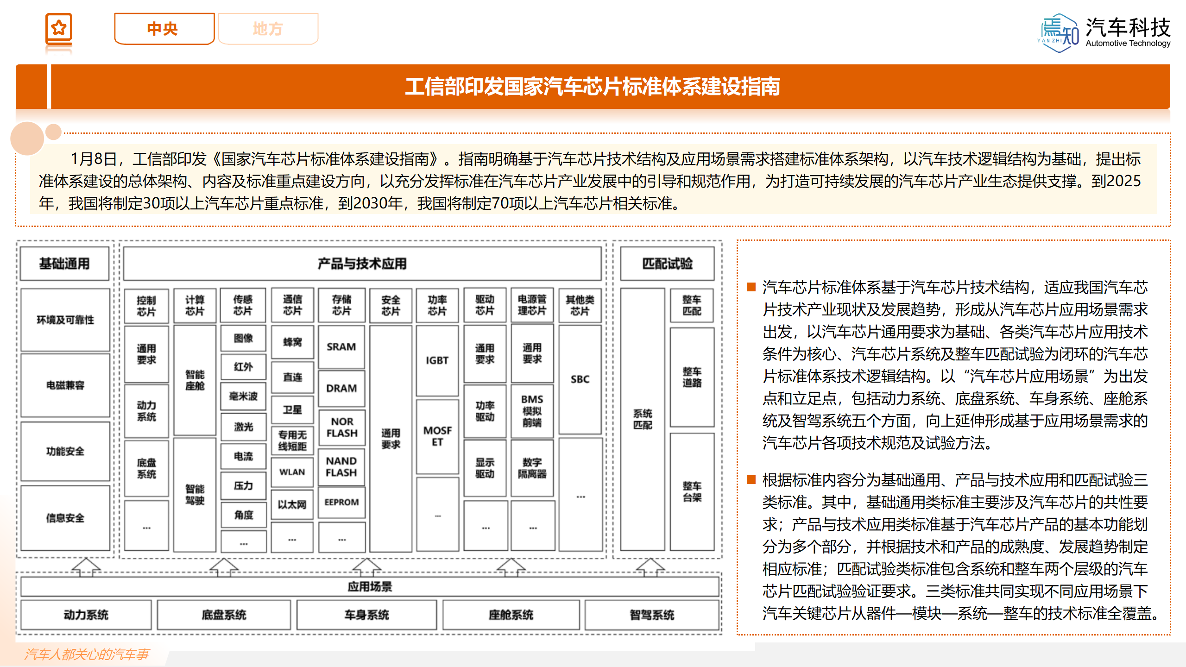Click the EEPROM box
Image resolution: width=1186 pixels, height=667 pixels.
341,502
